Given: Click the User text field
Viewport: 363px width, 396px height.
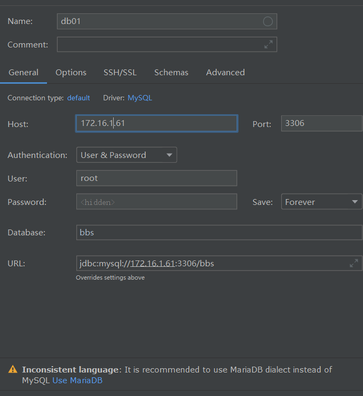Looking at the screenshot, I should [x=156, y=178].
